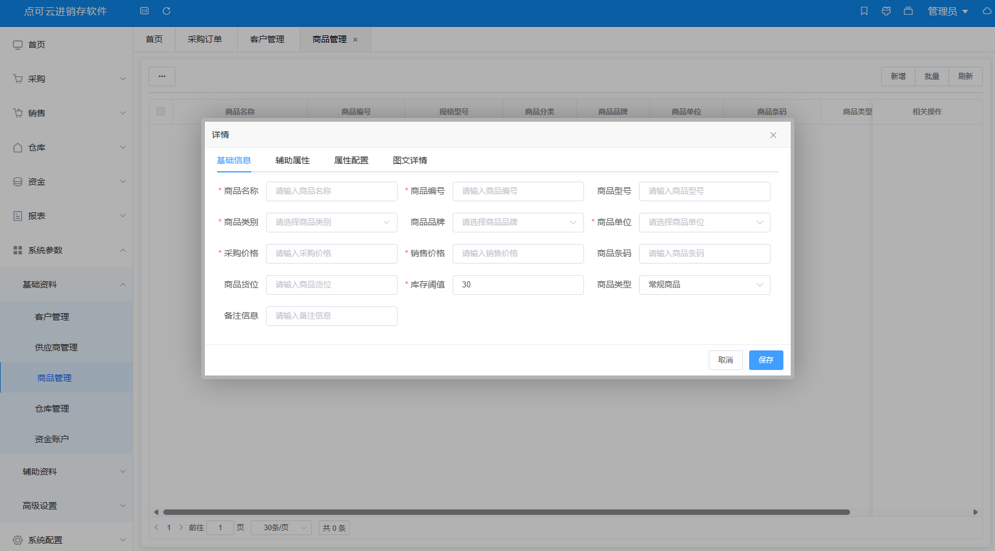
Task: Click inside the 库存阈值 input field
Action: click(x=517, y=284)
